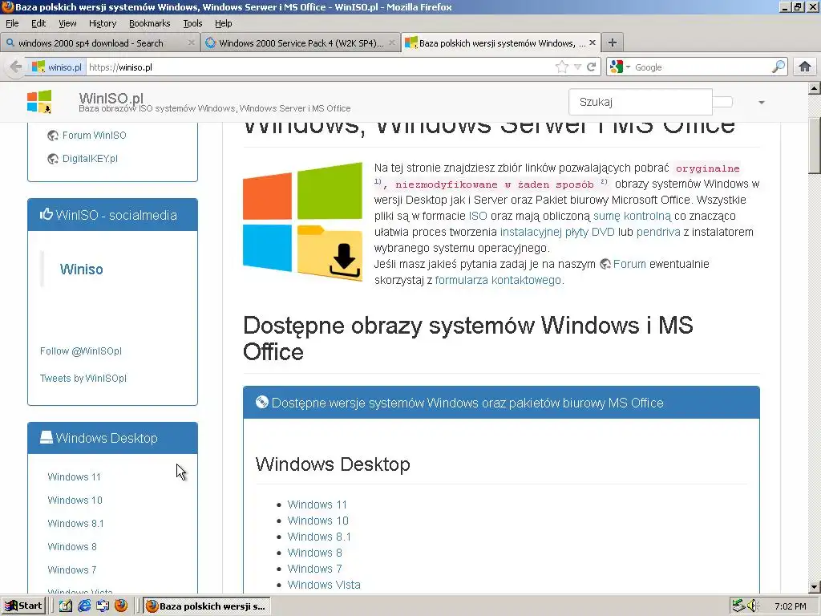Click the WinISO - socialmedia panel header
The image size is (821, 616).
point(112,215)
